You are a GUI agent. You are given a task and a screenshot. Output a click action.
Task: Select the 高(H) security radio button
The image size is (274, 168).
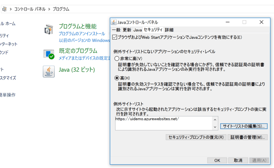click(x=117, y=78)
